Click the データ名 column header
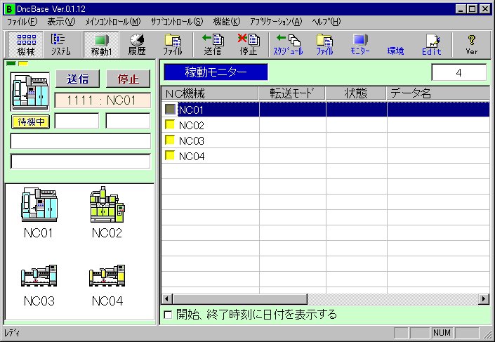The height and width of the screenshot is (342, 495). tap(438, 93)
